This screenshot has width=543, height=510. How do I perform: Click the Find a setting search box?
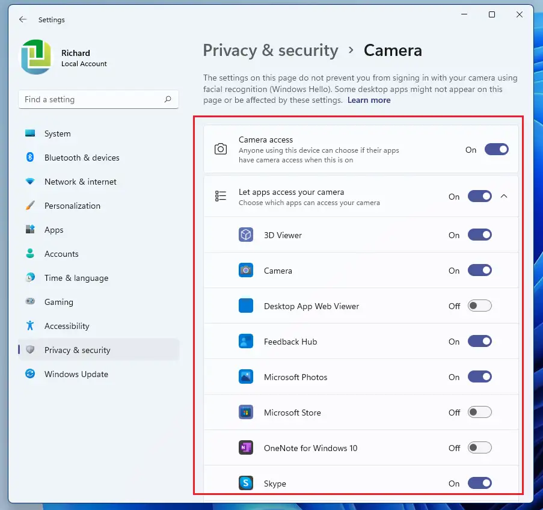coord(99,99)
